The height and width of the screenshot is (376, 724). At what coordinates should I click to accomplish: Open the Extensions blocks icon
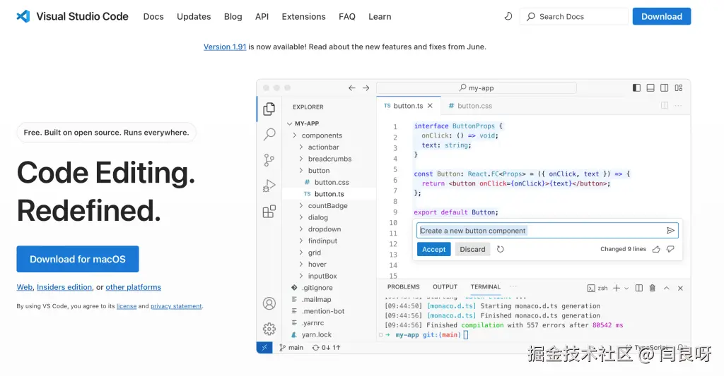tap(269, 212)
